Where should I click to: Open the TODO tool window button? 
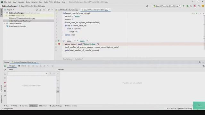tap(14, 106)
